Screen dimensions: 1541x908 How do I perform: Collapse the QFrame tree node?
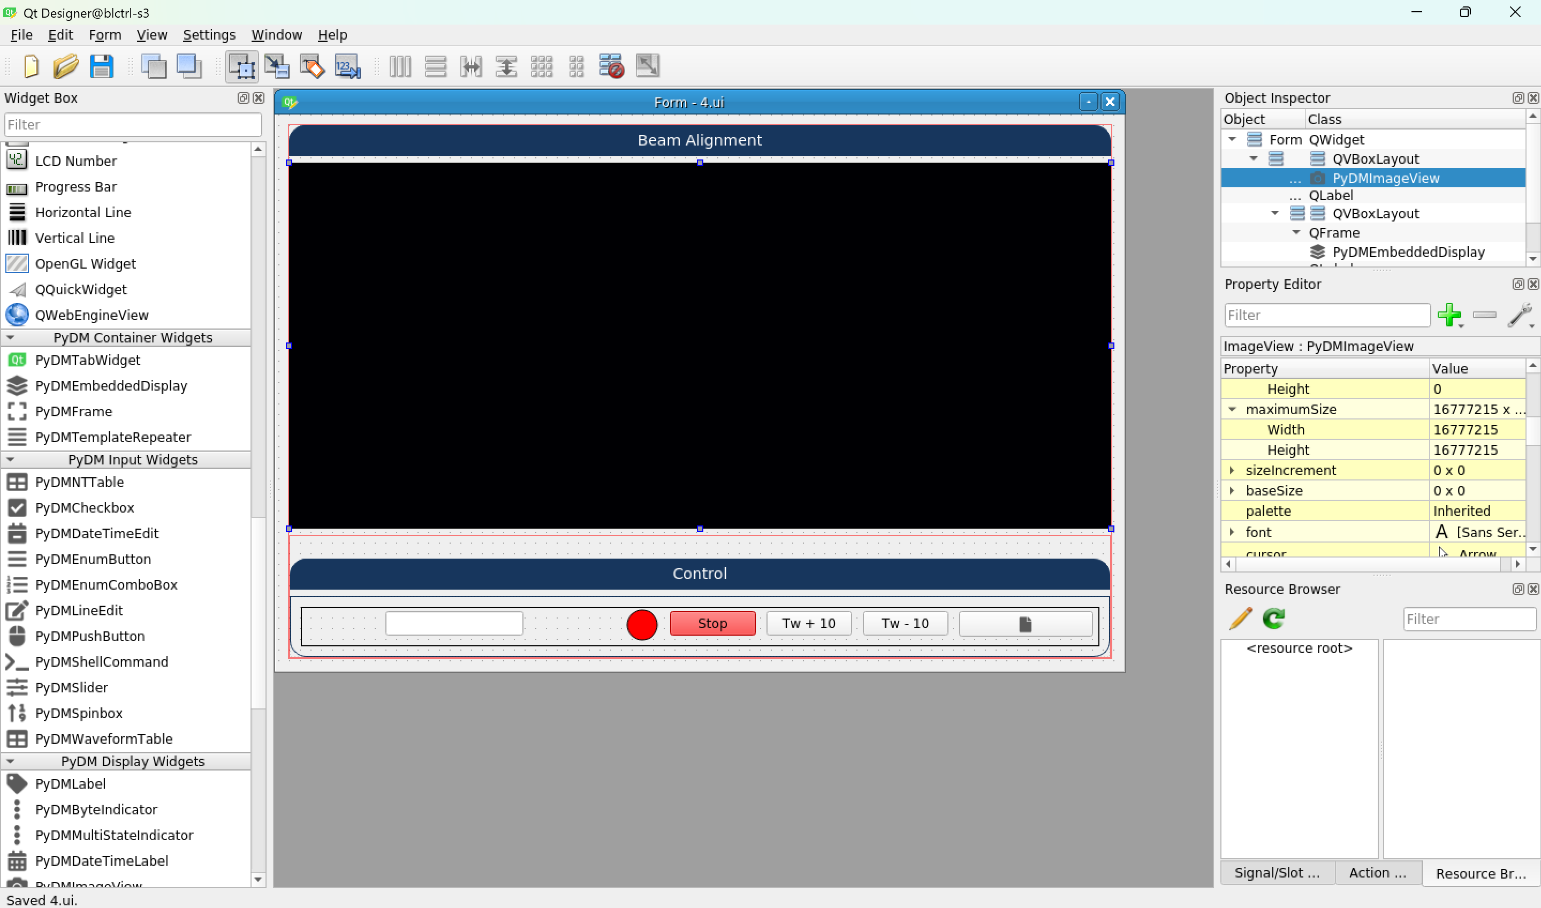1296,233
